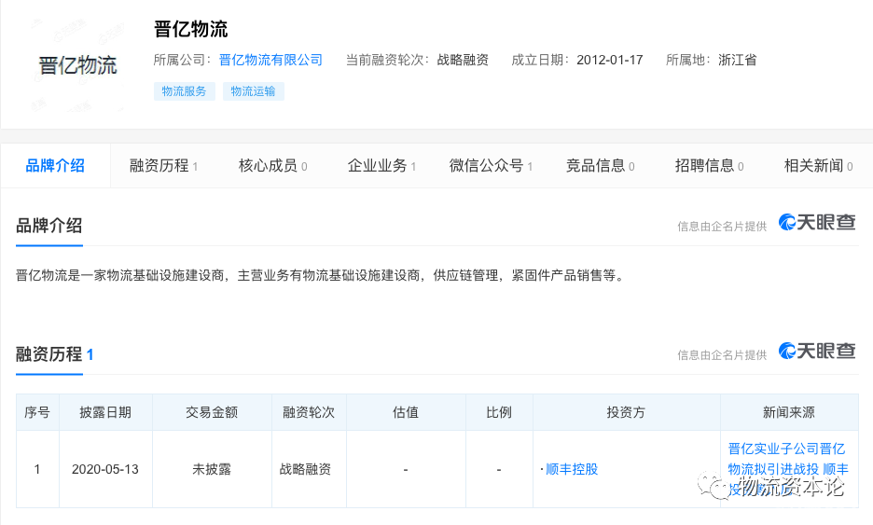The width and height of the screenshot is (873, 525).
Task: Click the 晋亿物流 company logo image
Action: click(x=77, y=65)
